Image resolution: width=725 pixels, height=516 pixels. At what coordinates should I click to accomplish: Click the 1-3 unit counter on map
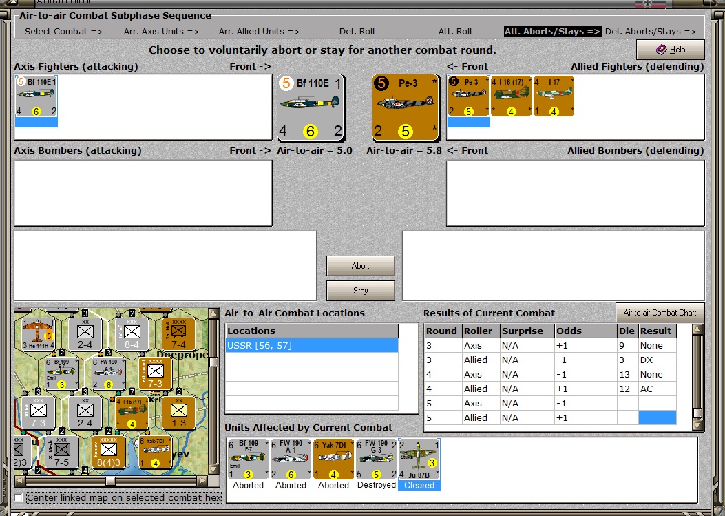[178, 413]
